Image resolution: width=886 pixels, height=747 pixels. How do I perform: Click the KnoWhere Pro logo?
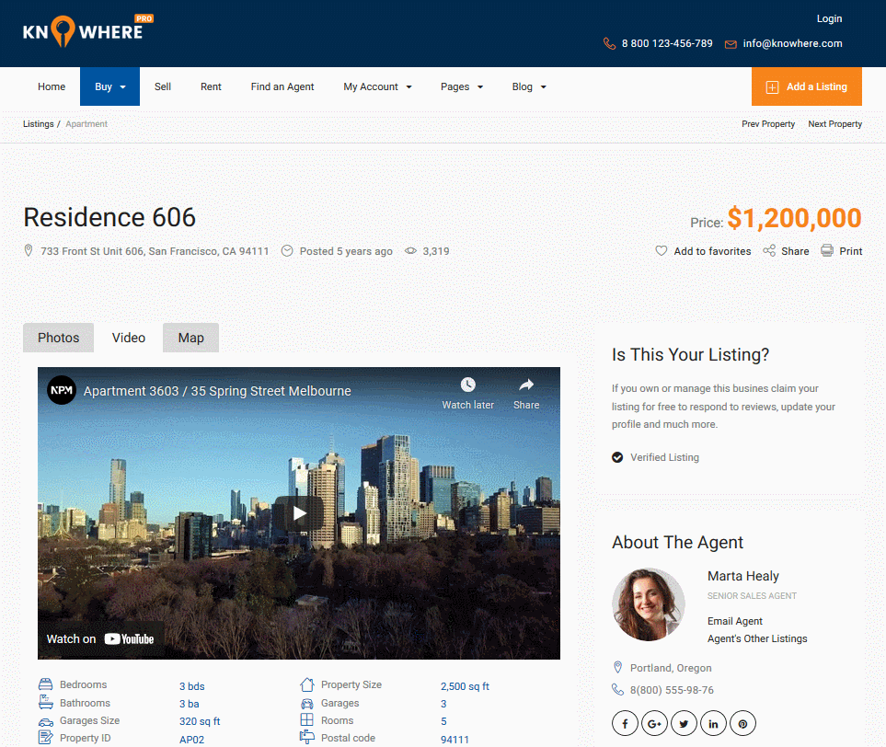coord(88,30)
